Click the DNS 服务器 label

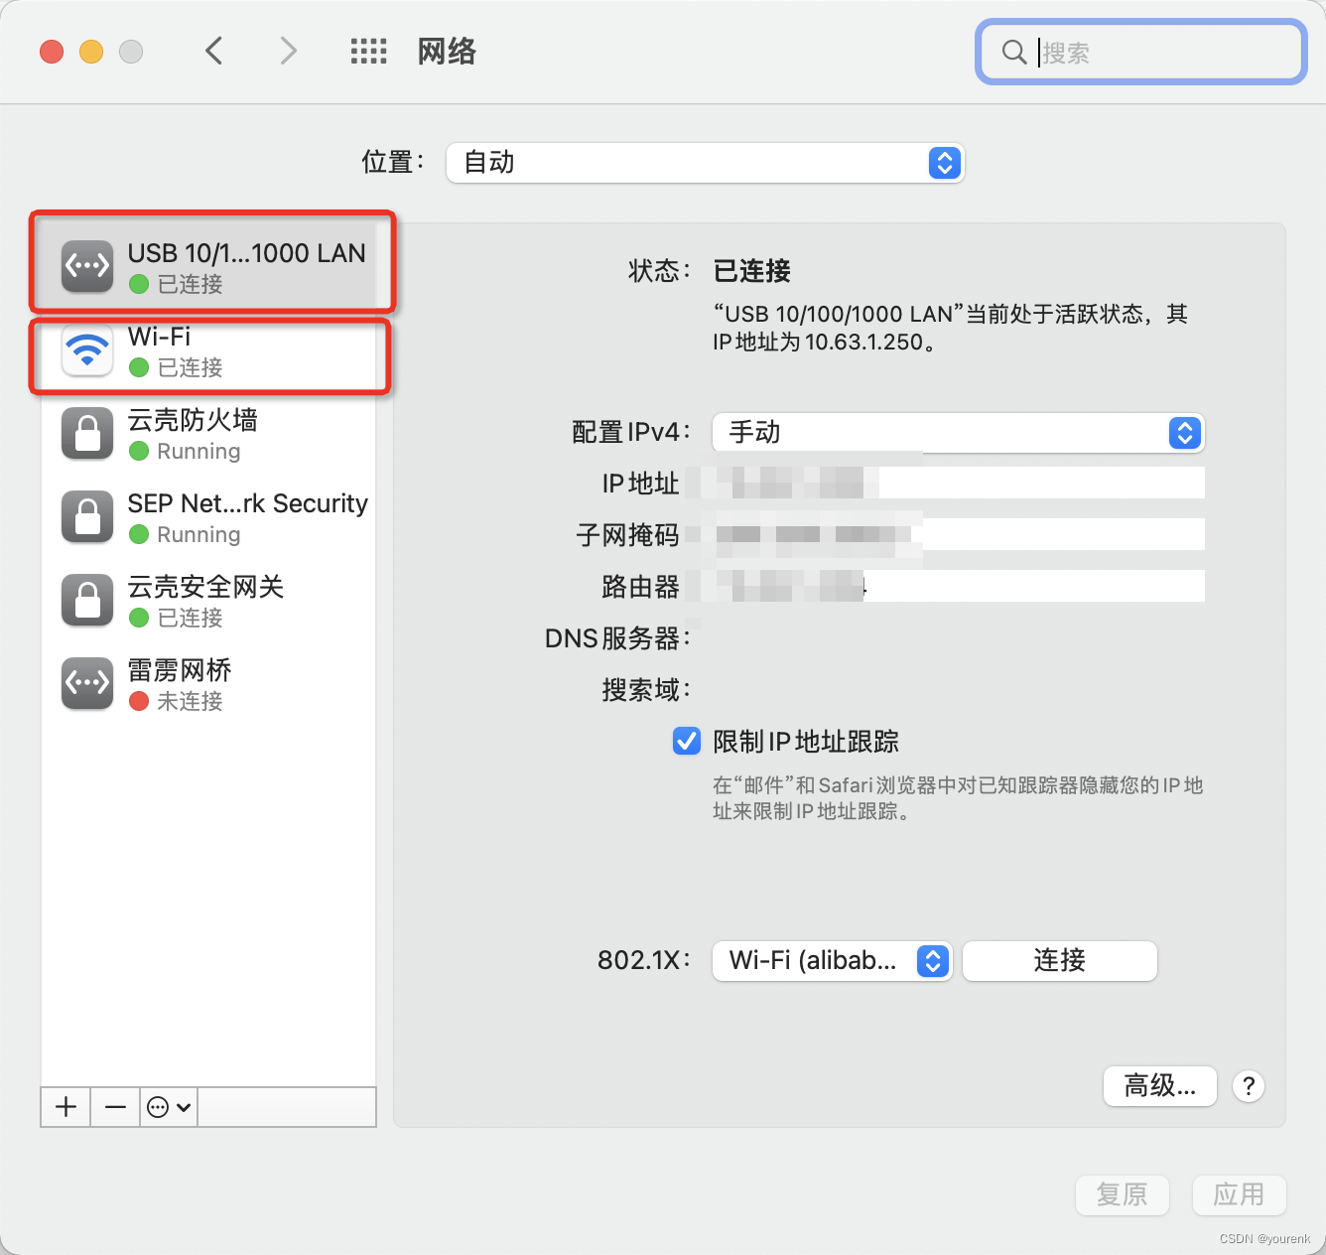coord(617,637)
